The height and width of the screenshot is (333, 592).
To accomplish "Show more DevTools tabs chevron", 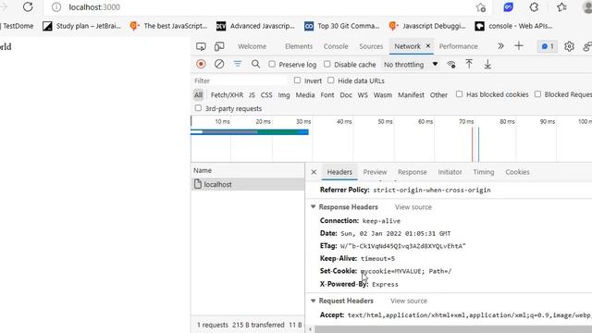I will 500,46.
